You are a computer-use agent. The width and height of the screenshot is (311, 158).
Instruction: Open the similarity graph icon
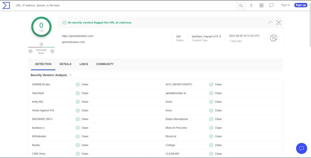pos(279,23)
